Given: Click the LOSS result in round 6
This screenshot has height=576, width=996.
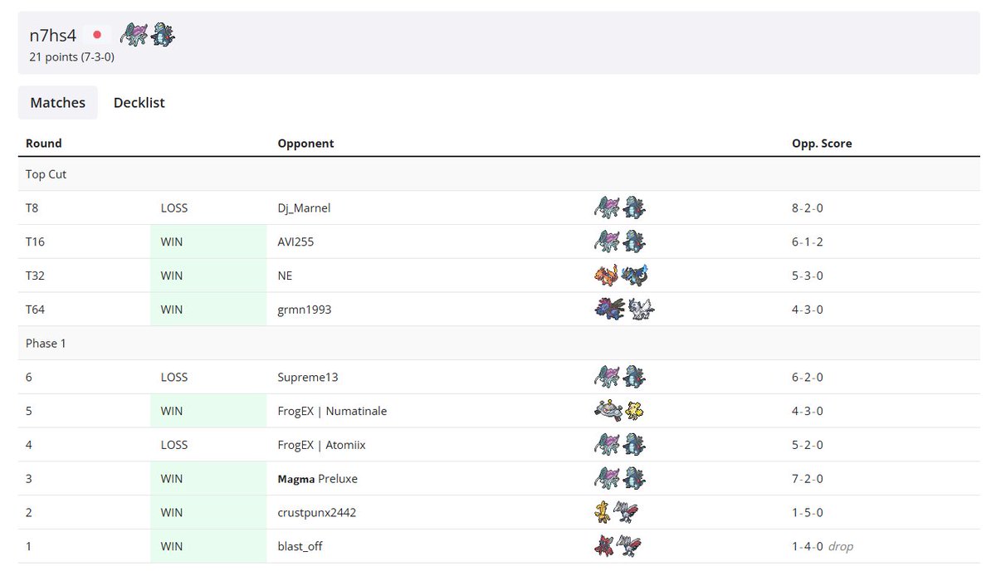Looking at the screenshot, I should tap(174, 377).
